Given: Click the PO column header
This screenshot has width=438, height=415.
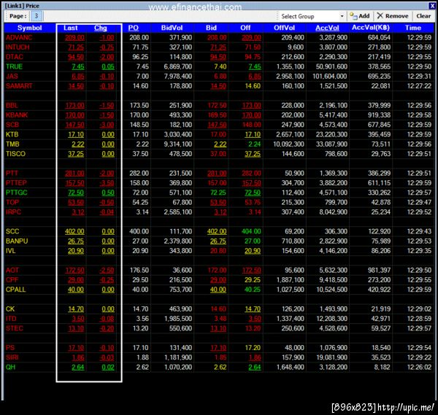Looking at the screenshot, I should click(x=134, y=28).
